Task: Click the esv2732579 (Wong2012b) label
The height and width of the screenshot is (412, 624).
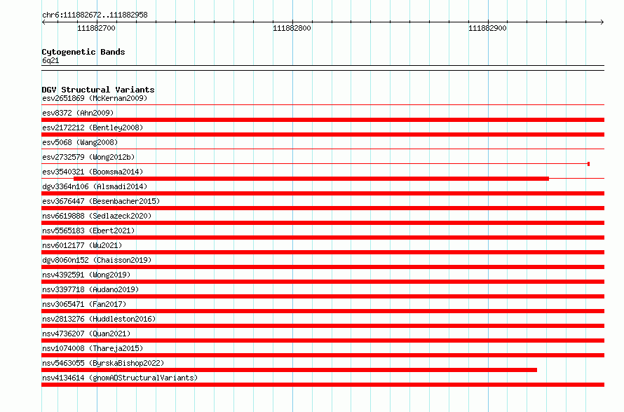Action: click(x=88, y=157)
